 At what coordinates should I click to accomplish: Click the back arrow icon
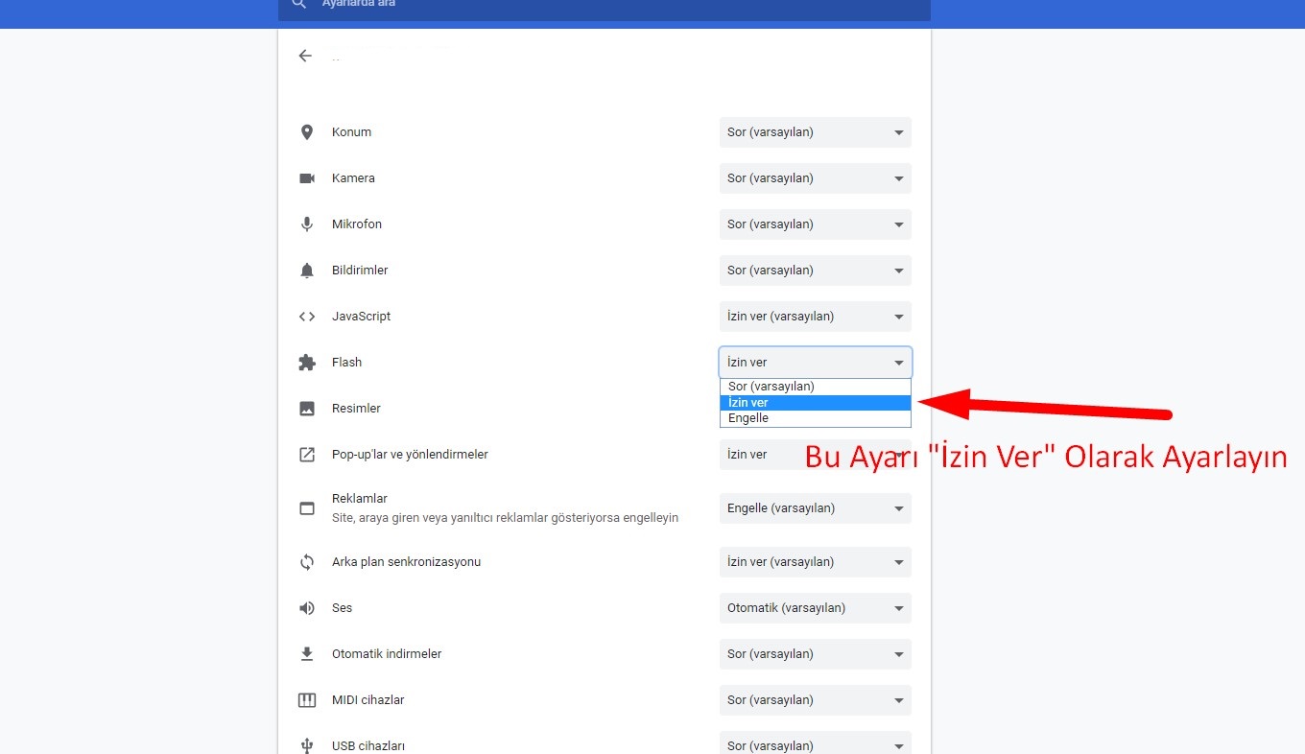pos(305,56)
